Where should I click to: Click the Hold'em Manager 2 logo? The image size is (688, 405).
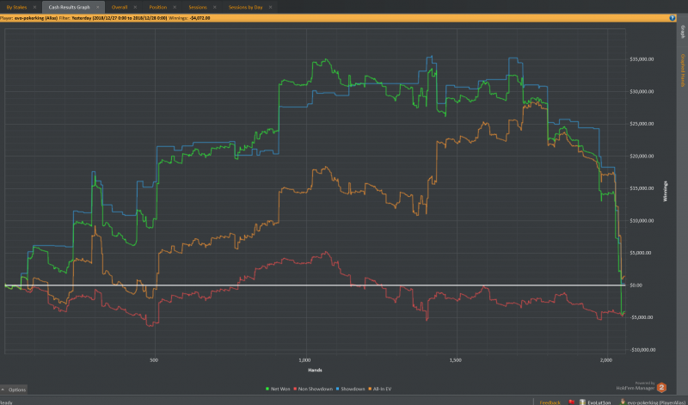pyautogui.click(x=660, y=388)
